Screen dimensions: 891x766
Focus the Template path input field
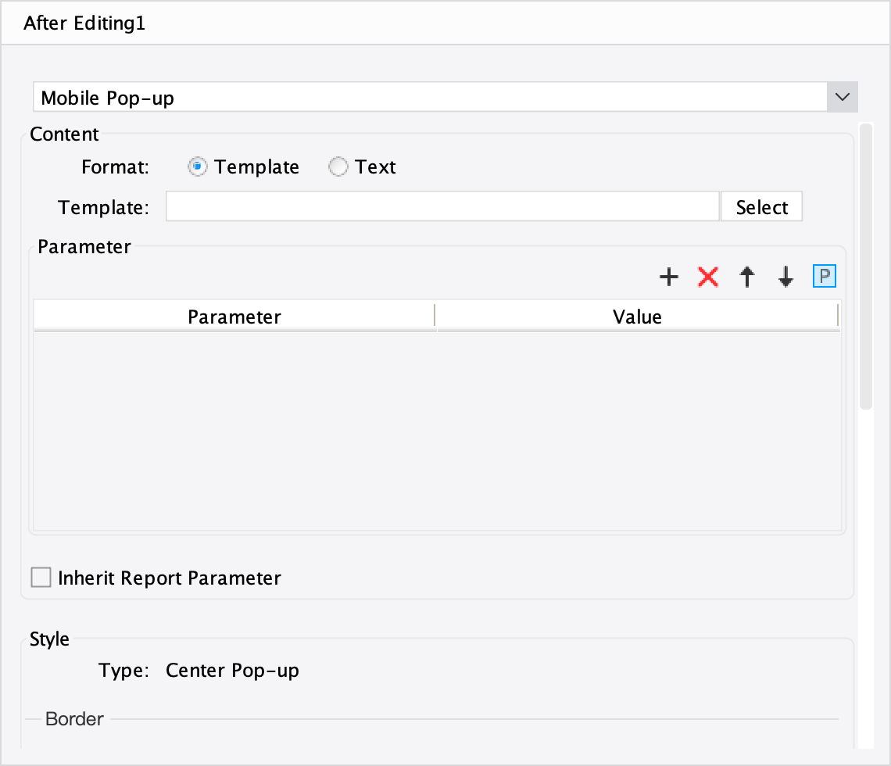(442, 206)
